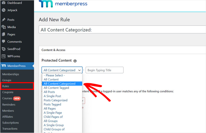Click the MemberPress logo icon in sidebar

[4, 66]
